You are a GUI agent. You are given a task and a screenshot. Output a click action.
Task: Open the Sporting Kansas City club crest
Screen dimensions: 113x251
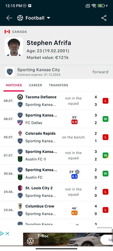click(x=10, y=72)
